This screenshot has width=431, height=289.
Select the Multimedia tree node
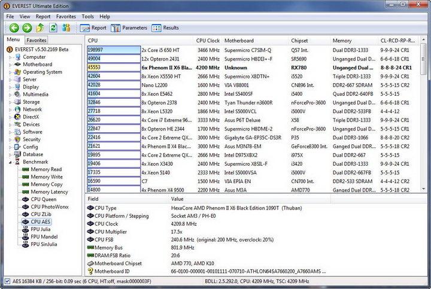pos(35,94)
